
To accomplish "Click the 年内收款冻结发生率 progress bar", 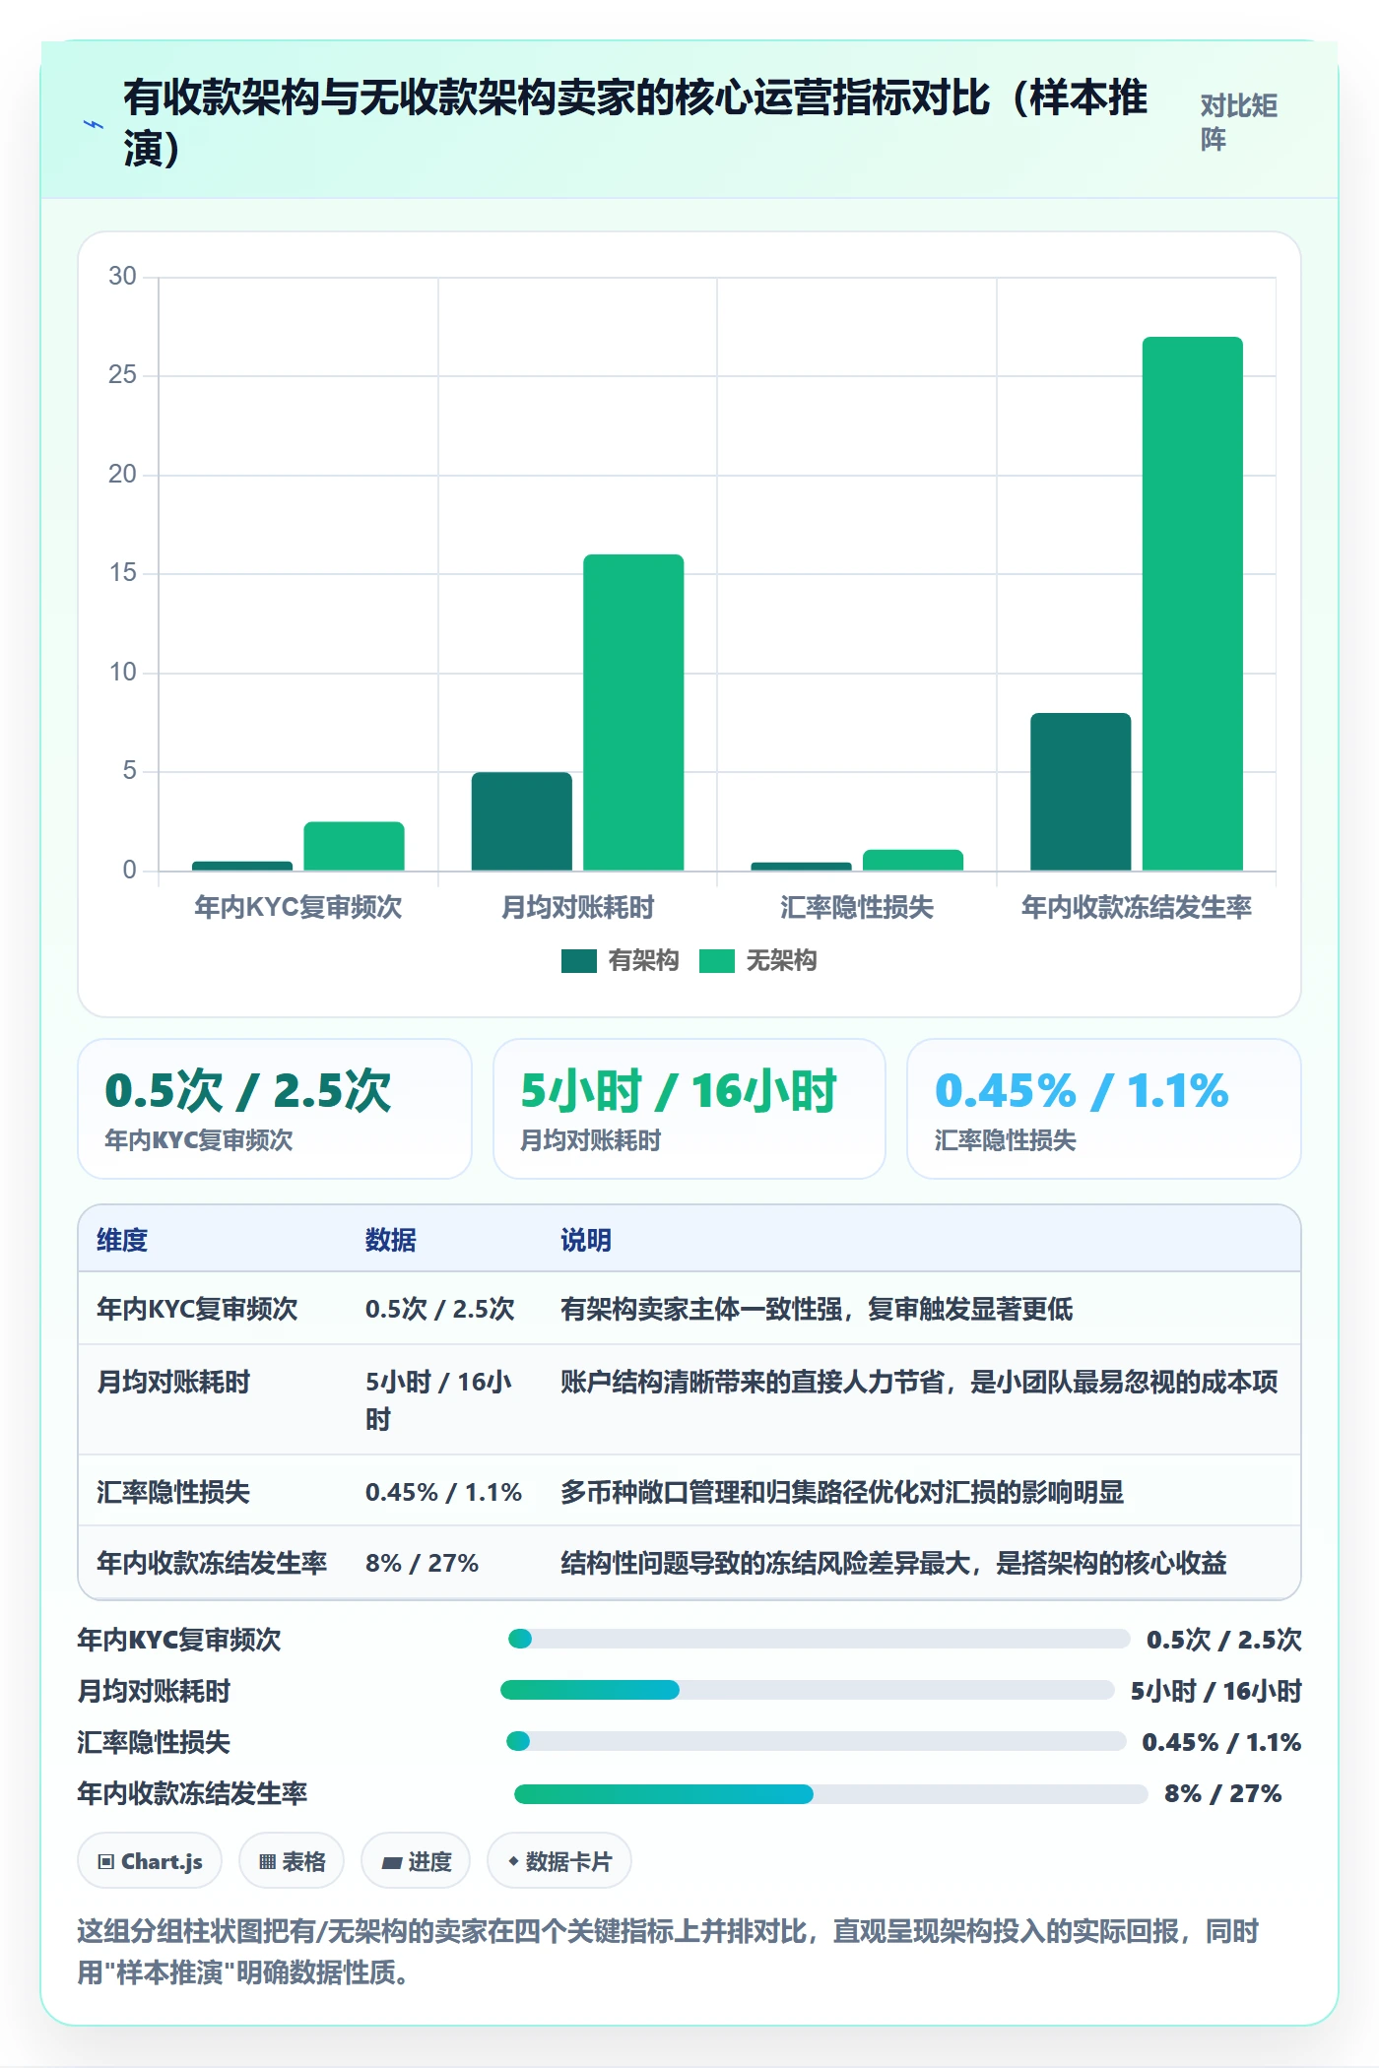I will coord(831,1793).
